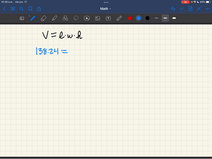Select the Lasso selection tool
Screen dimensions: 212x159
[x=76, y=18]
